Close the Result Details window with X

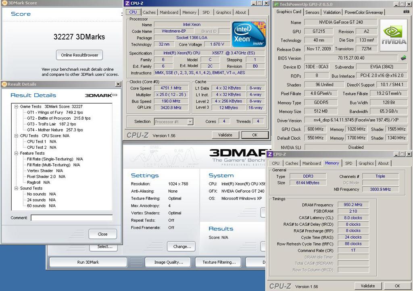pyautogui.click(x=118, y=84)
